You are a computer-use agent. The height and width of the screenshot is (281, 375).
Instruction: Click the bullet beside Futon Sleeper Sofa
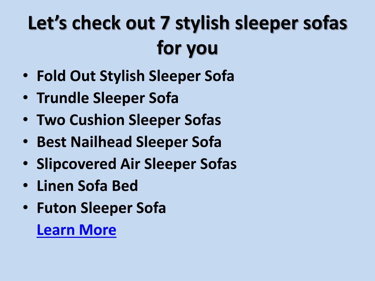(x=26, y=208)
